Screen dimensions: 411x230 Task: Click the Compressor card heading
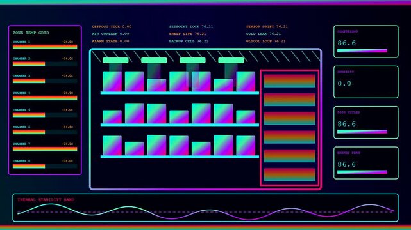tap(348, 31)
